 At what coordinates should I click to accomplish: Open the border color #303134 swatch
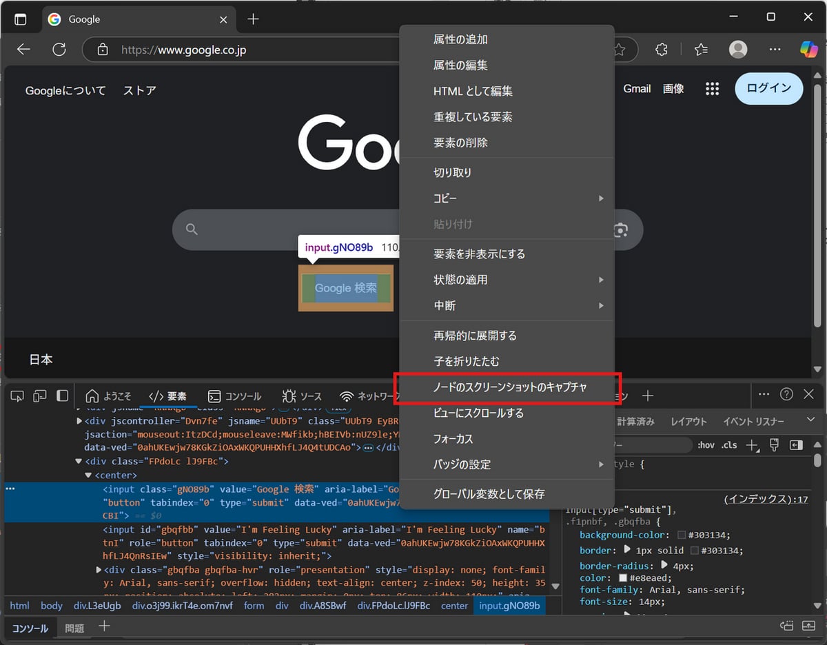(x=695, y=551)
